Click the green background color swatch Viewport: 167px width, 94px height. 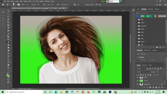pyautogui.click(x=9, y=77)
